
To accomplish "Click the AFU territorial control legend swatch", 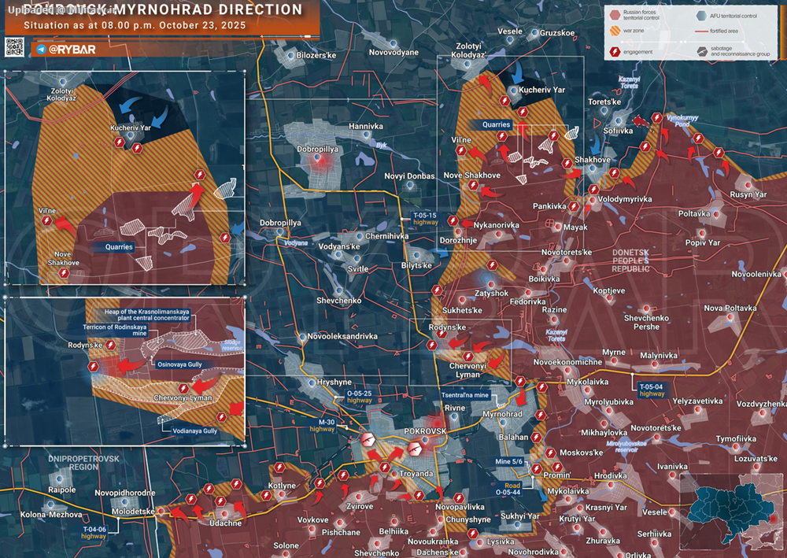I will tap(701, 14).
